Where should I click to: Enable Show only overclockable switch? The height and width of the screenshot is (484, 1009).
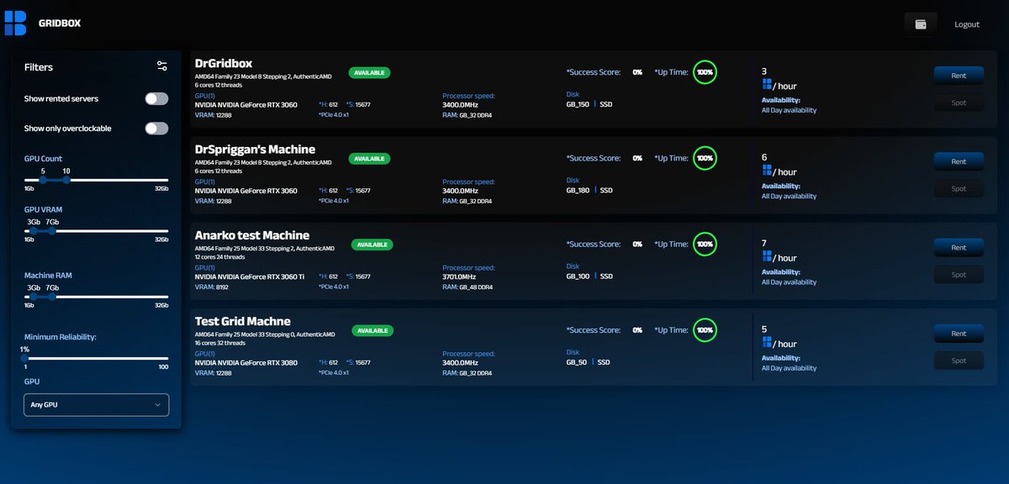(x=156, y=129)
